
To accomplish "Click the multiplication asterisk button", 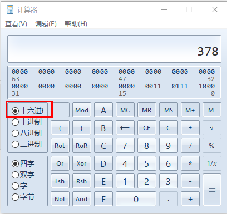I will [190, 163].
